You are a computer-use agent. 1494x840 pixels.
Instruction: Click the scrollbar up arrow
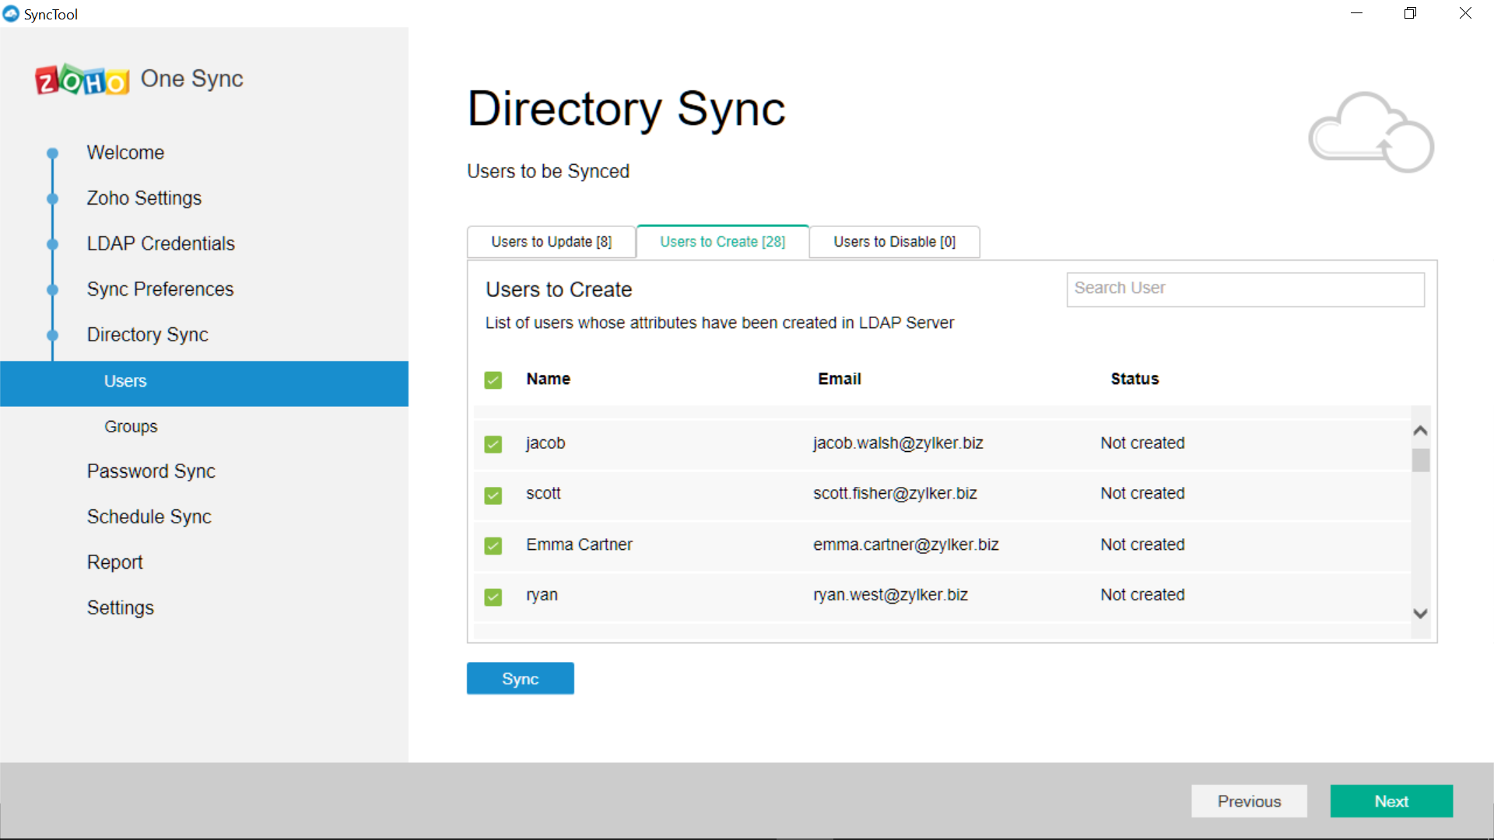(1420, 429)
